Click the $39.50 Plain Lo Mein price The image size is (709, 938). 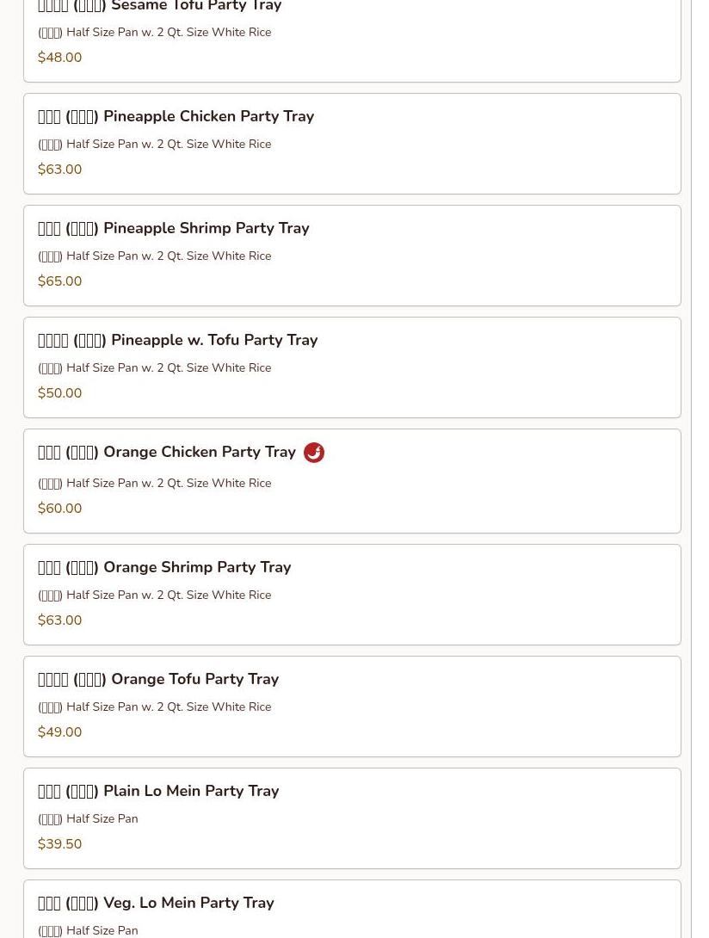coord(60,844)
